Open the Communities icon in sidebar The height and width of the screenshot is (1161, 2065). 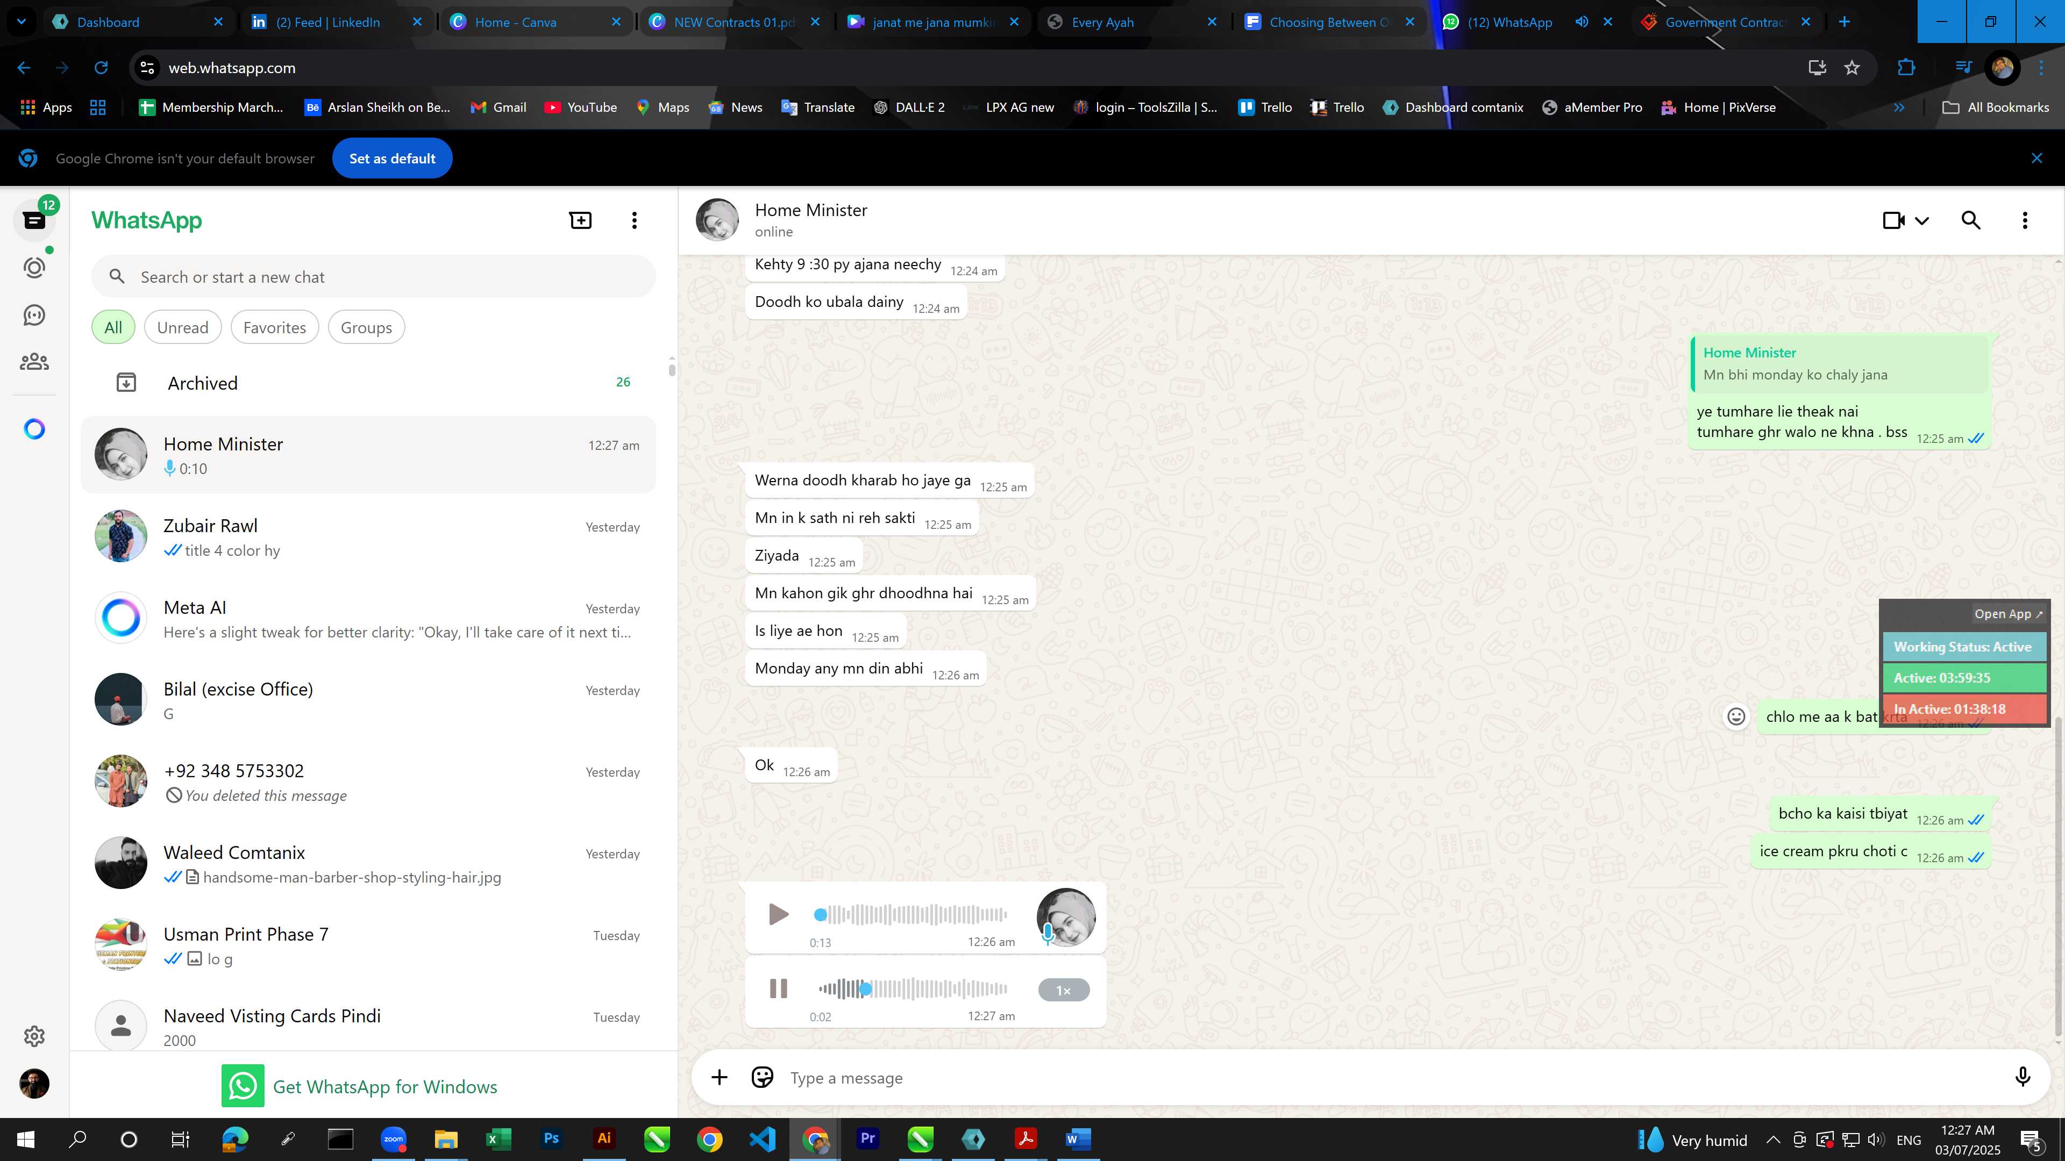click(x=34, y=362)
